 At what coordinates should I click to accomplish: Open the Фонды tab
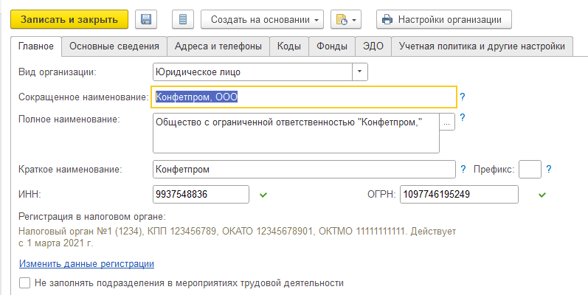(x=332, y=46)
